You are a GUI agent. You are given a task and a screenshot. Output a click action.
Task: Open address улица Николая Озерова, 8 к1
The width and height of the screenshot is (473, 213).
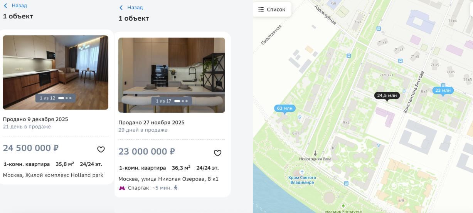pyautogui.click(x=168, y=179)
